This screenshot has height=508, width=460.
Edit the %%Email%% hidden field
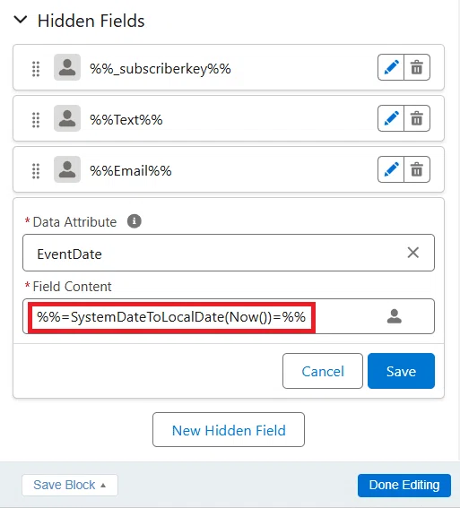(391, 169)
